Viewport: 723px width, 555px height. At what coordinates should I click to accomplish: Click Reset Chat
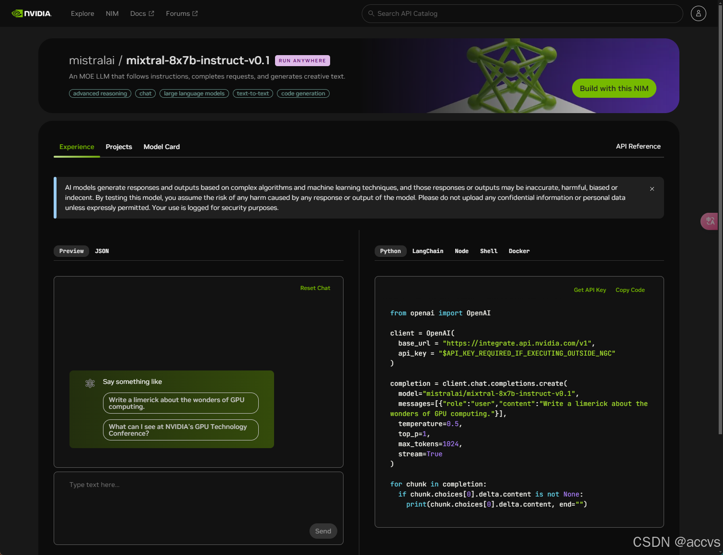(315, 288)
